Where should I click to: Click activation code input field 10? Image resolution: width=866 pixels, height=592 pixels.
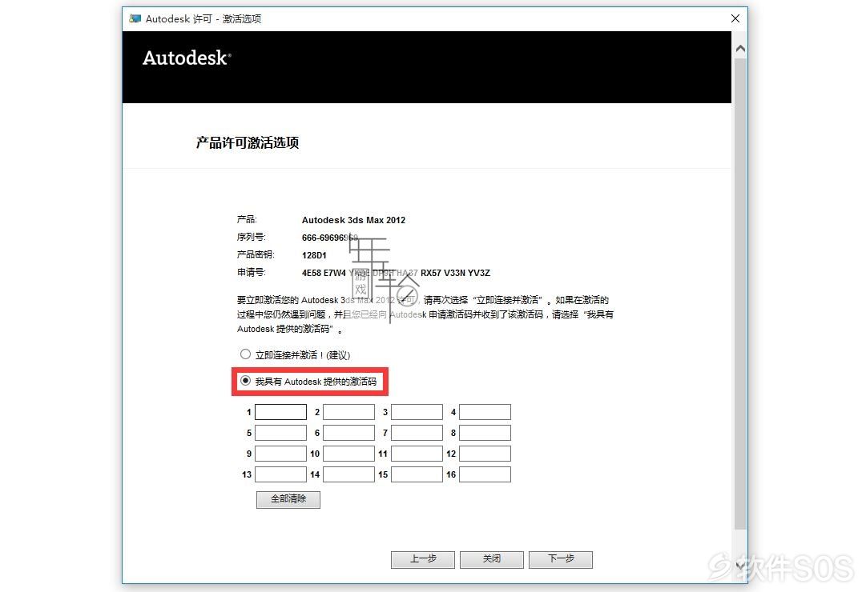pos(348,454)
